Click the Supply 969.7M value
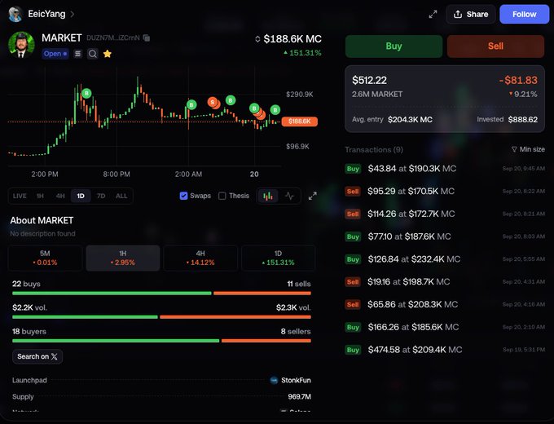 click(x=299, y=397)
